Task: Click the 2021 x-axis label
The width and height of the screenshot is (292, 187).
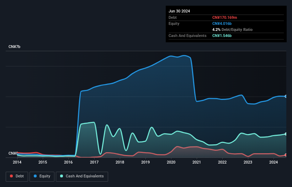Action: click(197, 162)
